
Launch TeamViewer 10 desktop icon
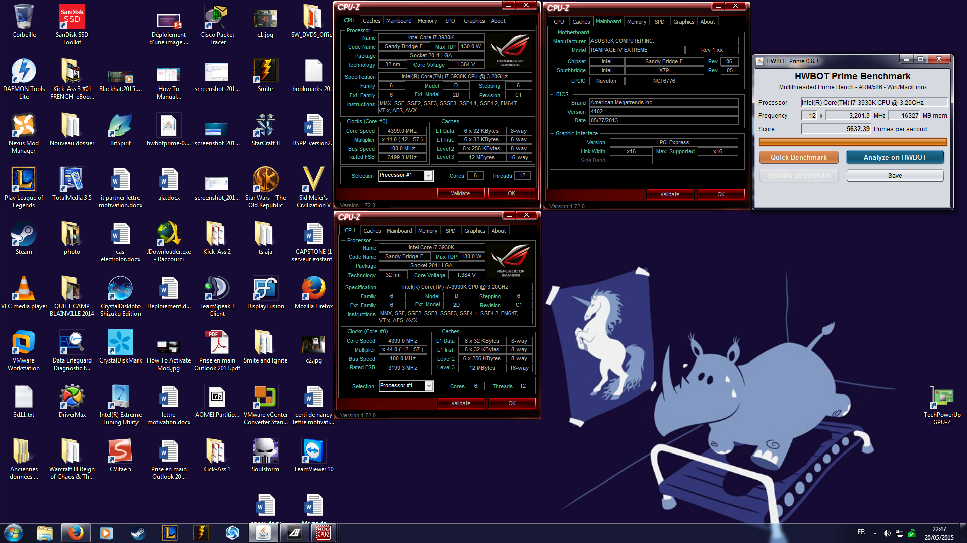[x=314, y=456]
